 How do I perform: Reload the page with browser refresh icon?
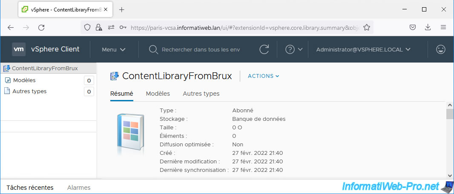(x=41, y=28)
